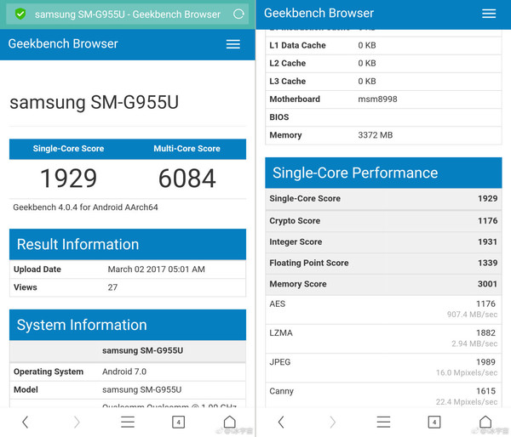Open the hamburger menu in the right Geekbench header
This screenshot has height=437, width=511.
coord(489,14)
